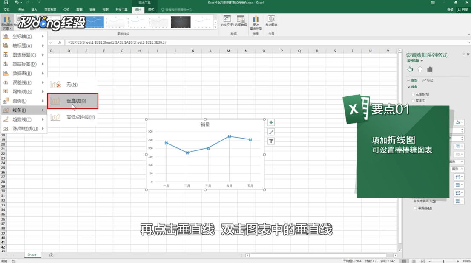Click the horizontal scrollbar right arrow
This screenshot has width=471, height=263.
[x=395, y=255]
